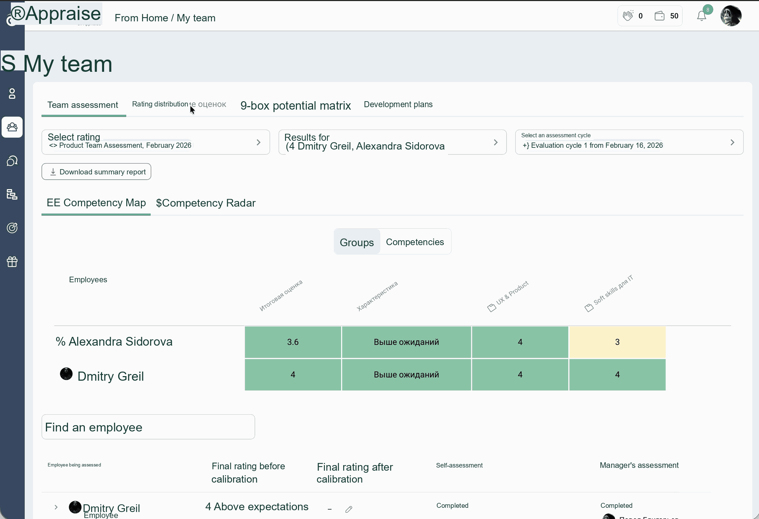This screenshot has height=519, width=759.
Task: Click the Soft skills folder icon
Action: [589, 308]
